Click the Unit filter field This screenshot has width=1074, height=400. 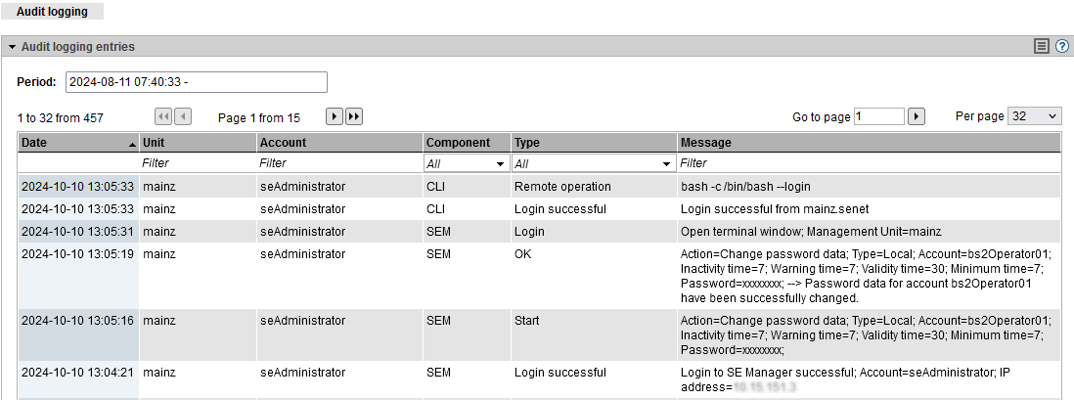pos(196,163)
